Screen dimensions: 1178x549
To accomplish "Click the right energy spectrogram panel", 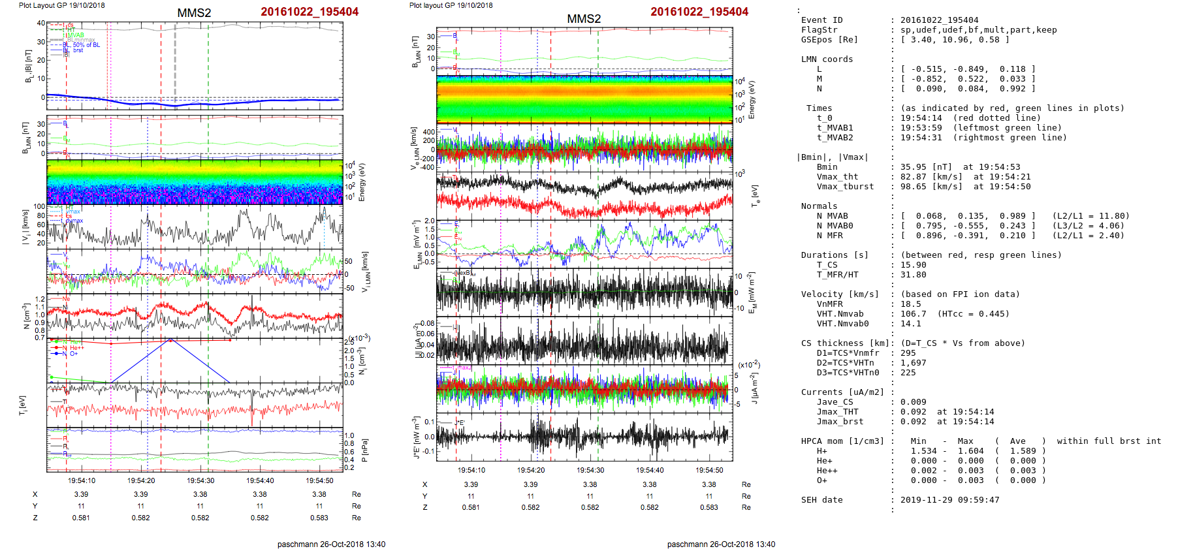I will (584, 99).
